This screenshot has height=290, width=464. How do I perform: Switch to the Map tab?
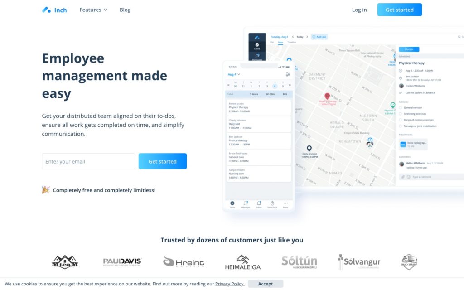tap(280, 42)
